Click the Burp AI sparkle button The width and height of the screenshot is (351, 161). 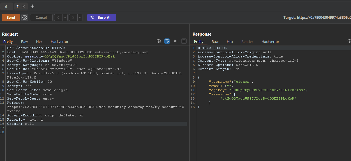tap(101, 17)
